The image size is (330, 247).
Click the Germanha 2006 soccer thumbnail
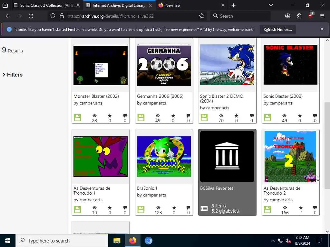(164, 65)
